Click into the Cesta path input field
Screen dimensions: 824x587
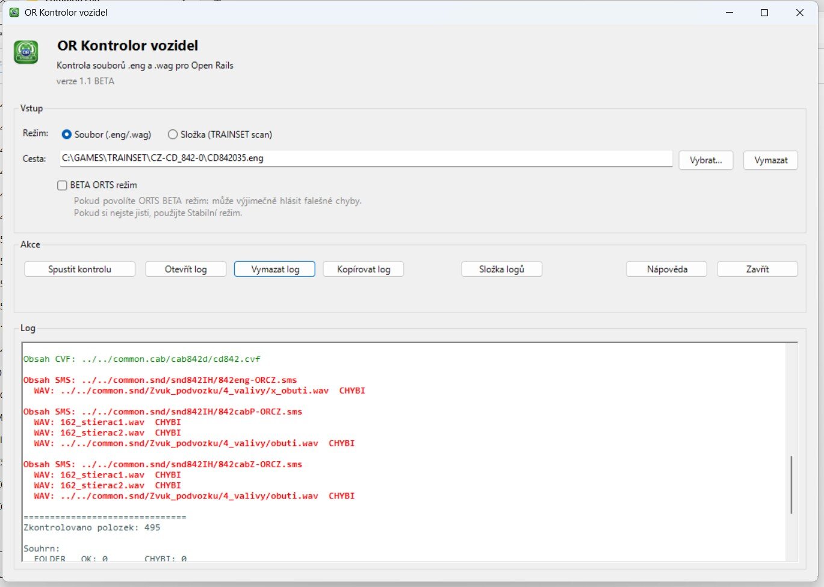(365, 158)
